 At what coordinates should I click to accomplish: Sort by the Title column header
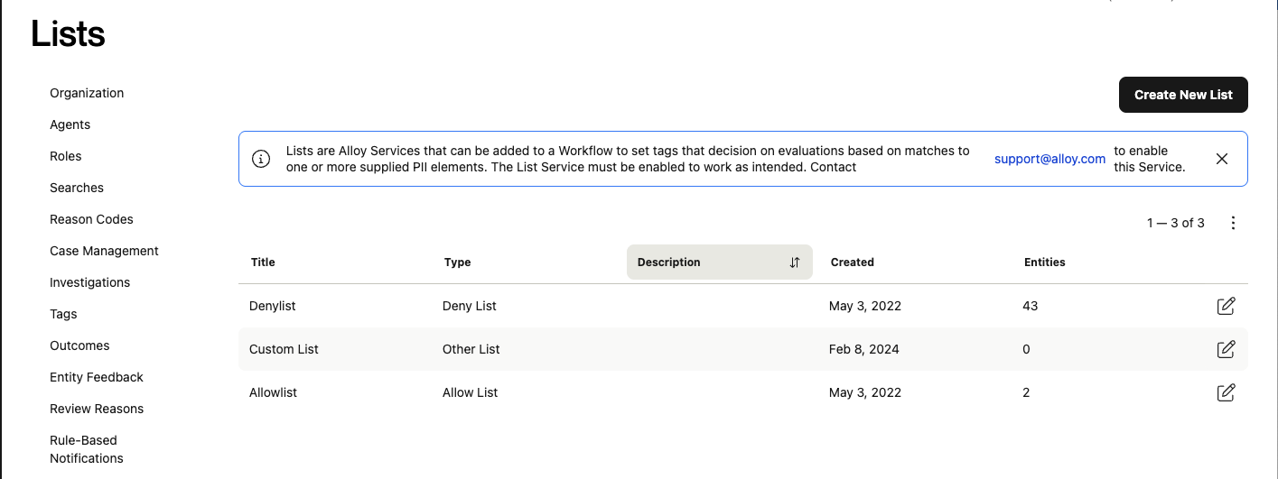coord(263,263)
